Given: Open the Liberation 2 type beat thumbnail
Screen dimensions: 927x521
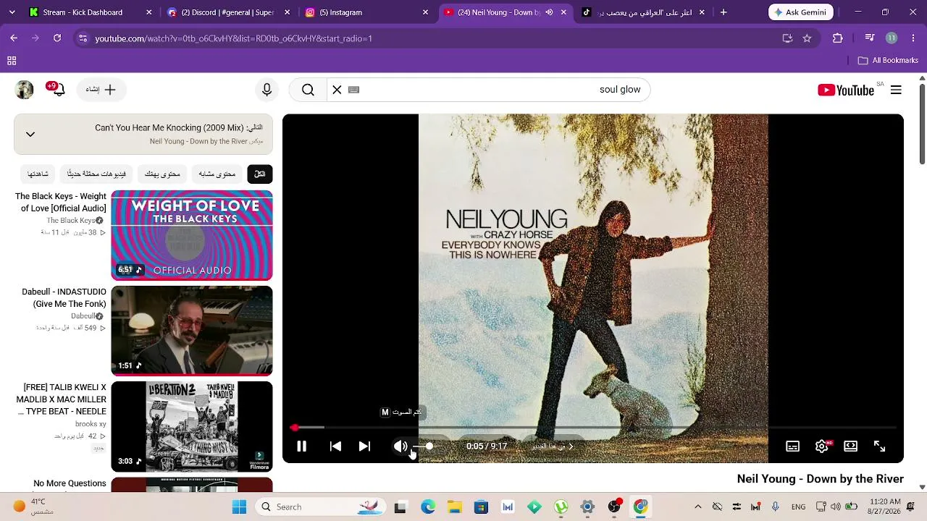Looking at the screenshot, I should point(192,426).
